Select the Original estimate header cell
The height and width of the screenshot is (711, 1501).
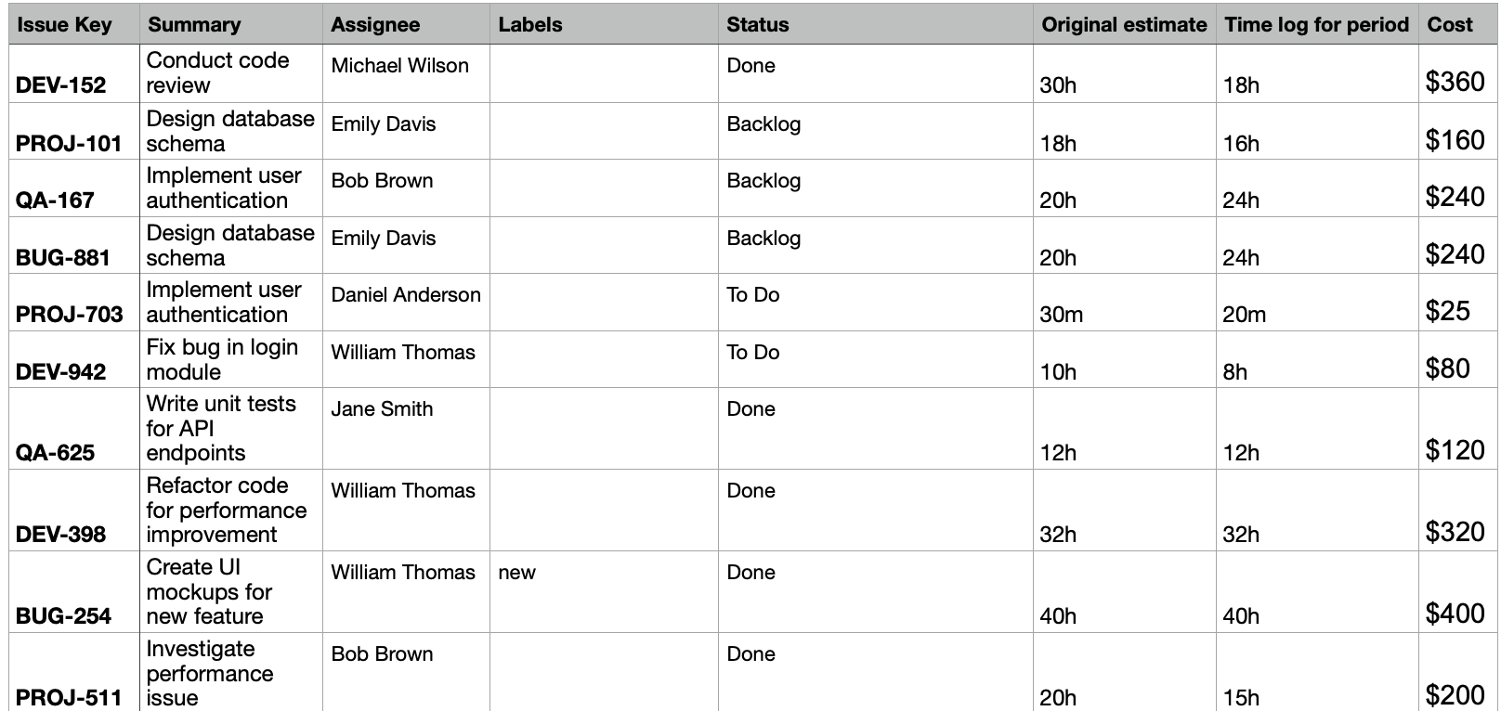pyautogui.click(x=1124, y=25)
